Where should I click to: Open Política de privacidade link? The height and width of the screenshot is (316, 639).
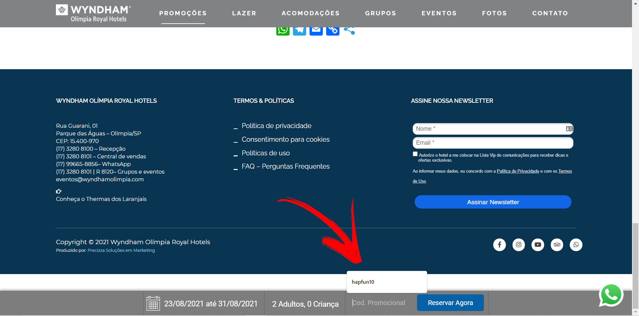[277, 126]
